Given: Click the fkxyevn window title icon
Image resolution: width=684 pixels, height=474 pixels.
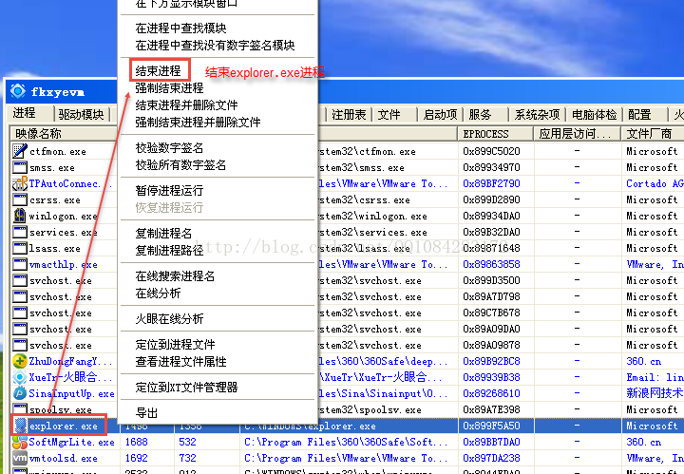Looking at the screenshot, I should (18, 91).
